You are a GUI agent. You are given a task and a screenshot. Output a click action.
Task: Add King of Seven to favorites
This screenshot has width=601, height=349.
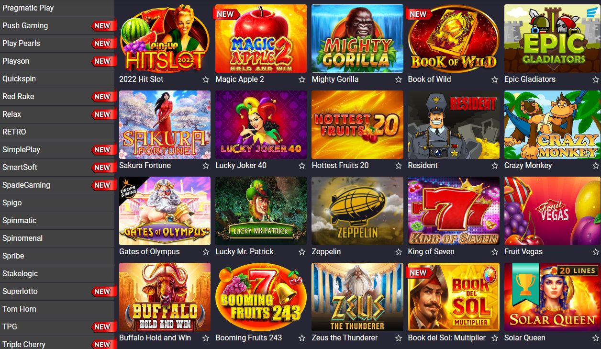coord(494,252)
